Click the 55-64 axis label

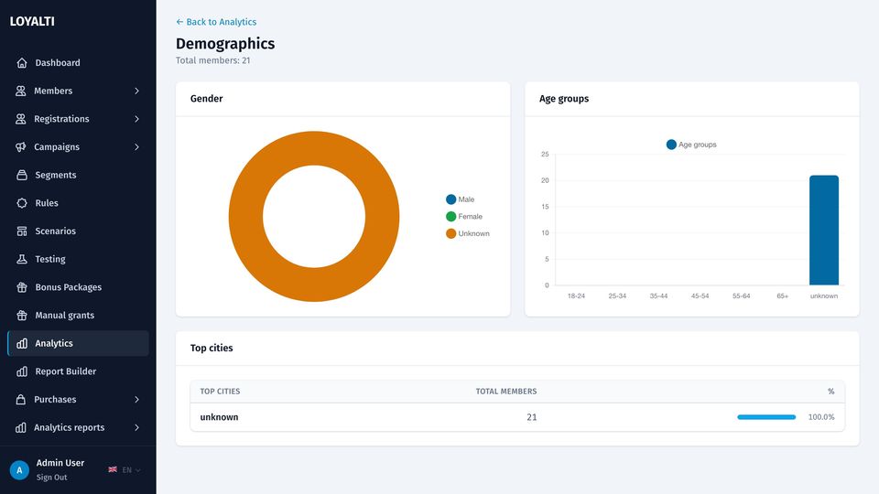click(x=741, y=295)
